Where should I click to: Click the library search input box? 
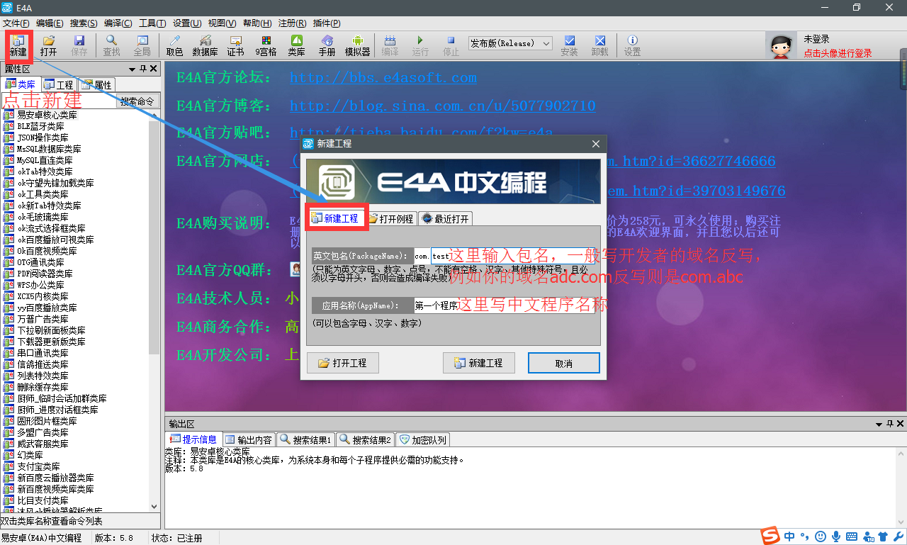pyautogui.click(x=59, y=101)
